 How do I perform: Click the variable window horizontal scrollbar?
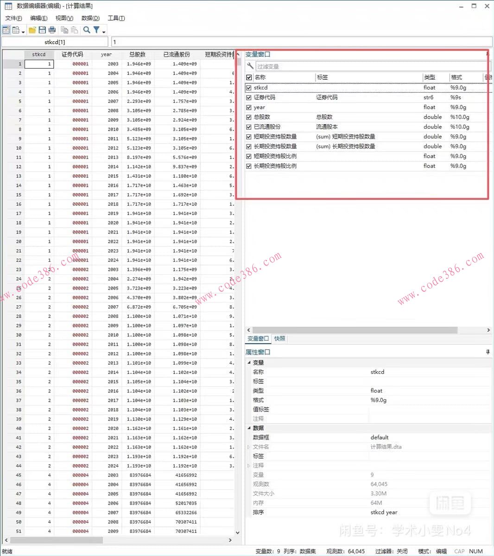click(x=368, y=330)
